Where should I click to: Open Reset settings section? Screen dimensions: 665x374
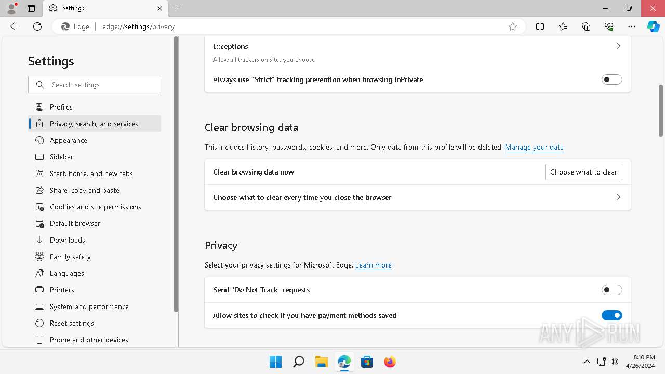pos(95,323)
